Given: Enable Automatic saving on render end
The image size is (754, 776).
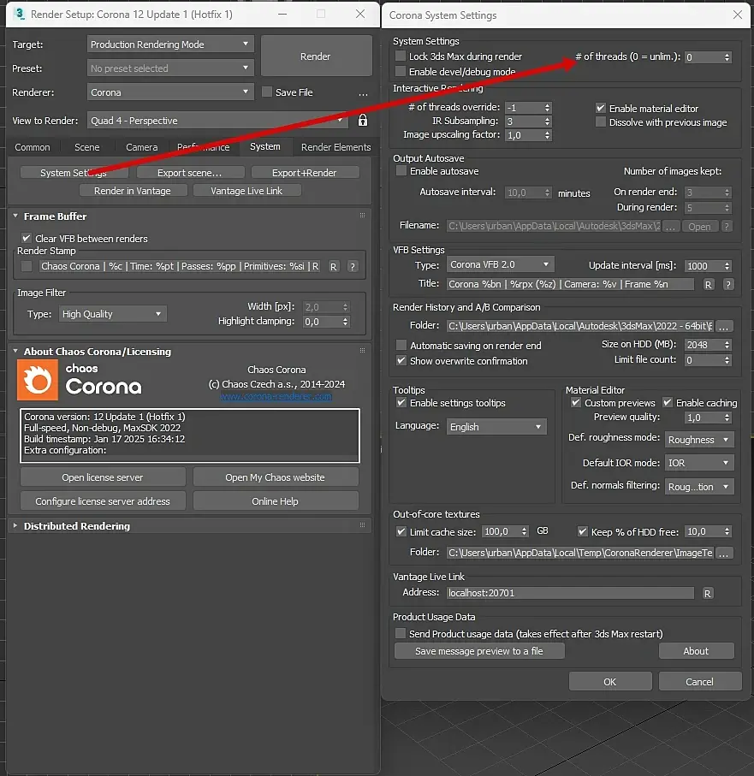Looking at the screenshot, I should tap(401, 345).
